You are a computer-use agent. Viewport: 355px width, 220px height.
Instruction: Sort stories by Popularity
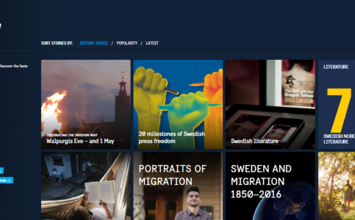(x=127, y=43)
